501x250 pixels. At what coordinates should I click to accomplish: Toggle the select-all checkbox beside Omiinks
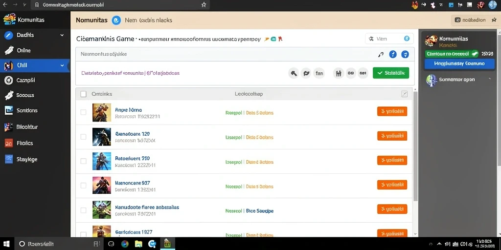83,94
